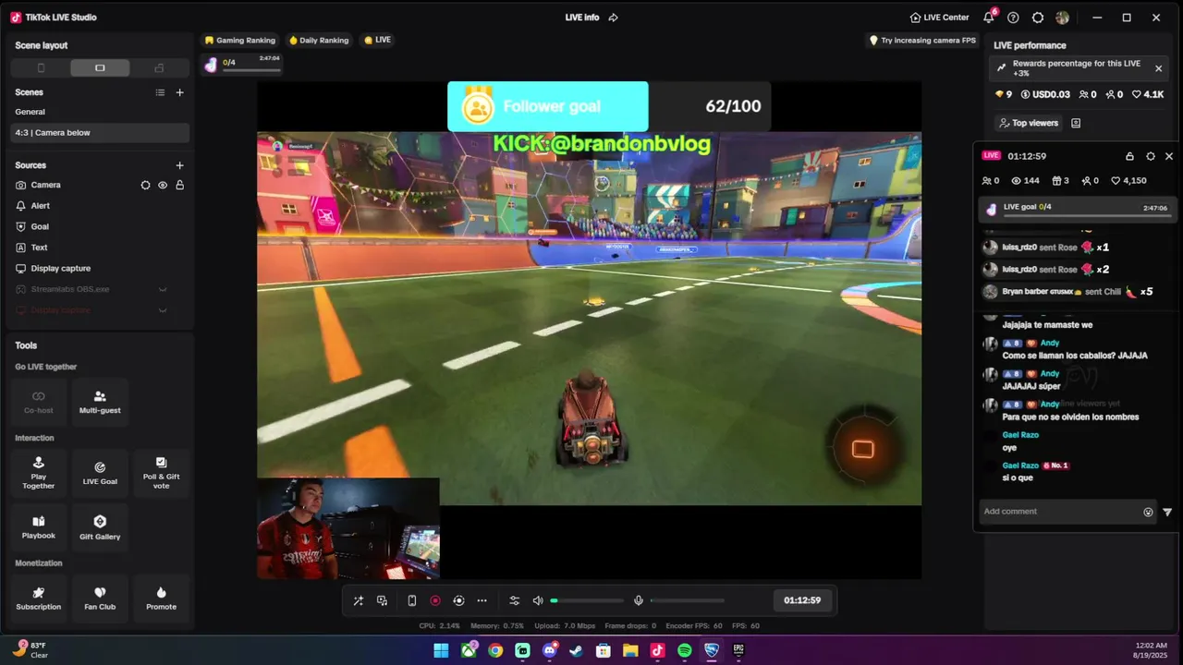The width and height of the screenshot is (1183, 665).
Task: Switch to the Gaming Ranking tab
Action: pos(240,41)
